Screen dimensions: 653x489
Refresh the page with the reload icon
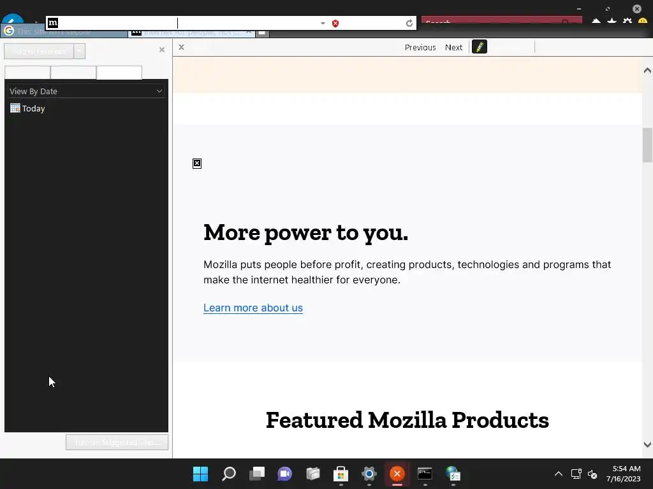click(409, 24)
